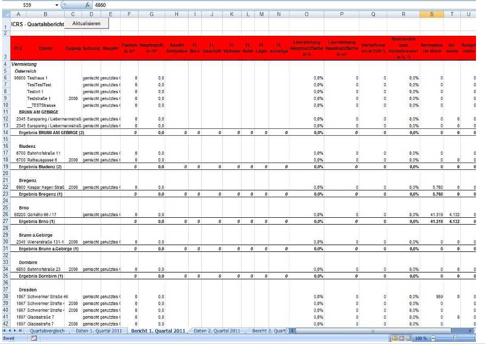Screen dimensions: 485x344
Task: Click the ICRS - Quartalsbericht title cell
Action: point(37,24)
